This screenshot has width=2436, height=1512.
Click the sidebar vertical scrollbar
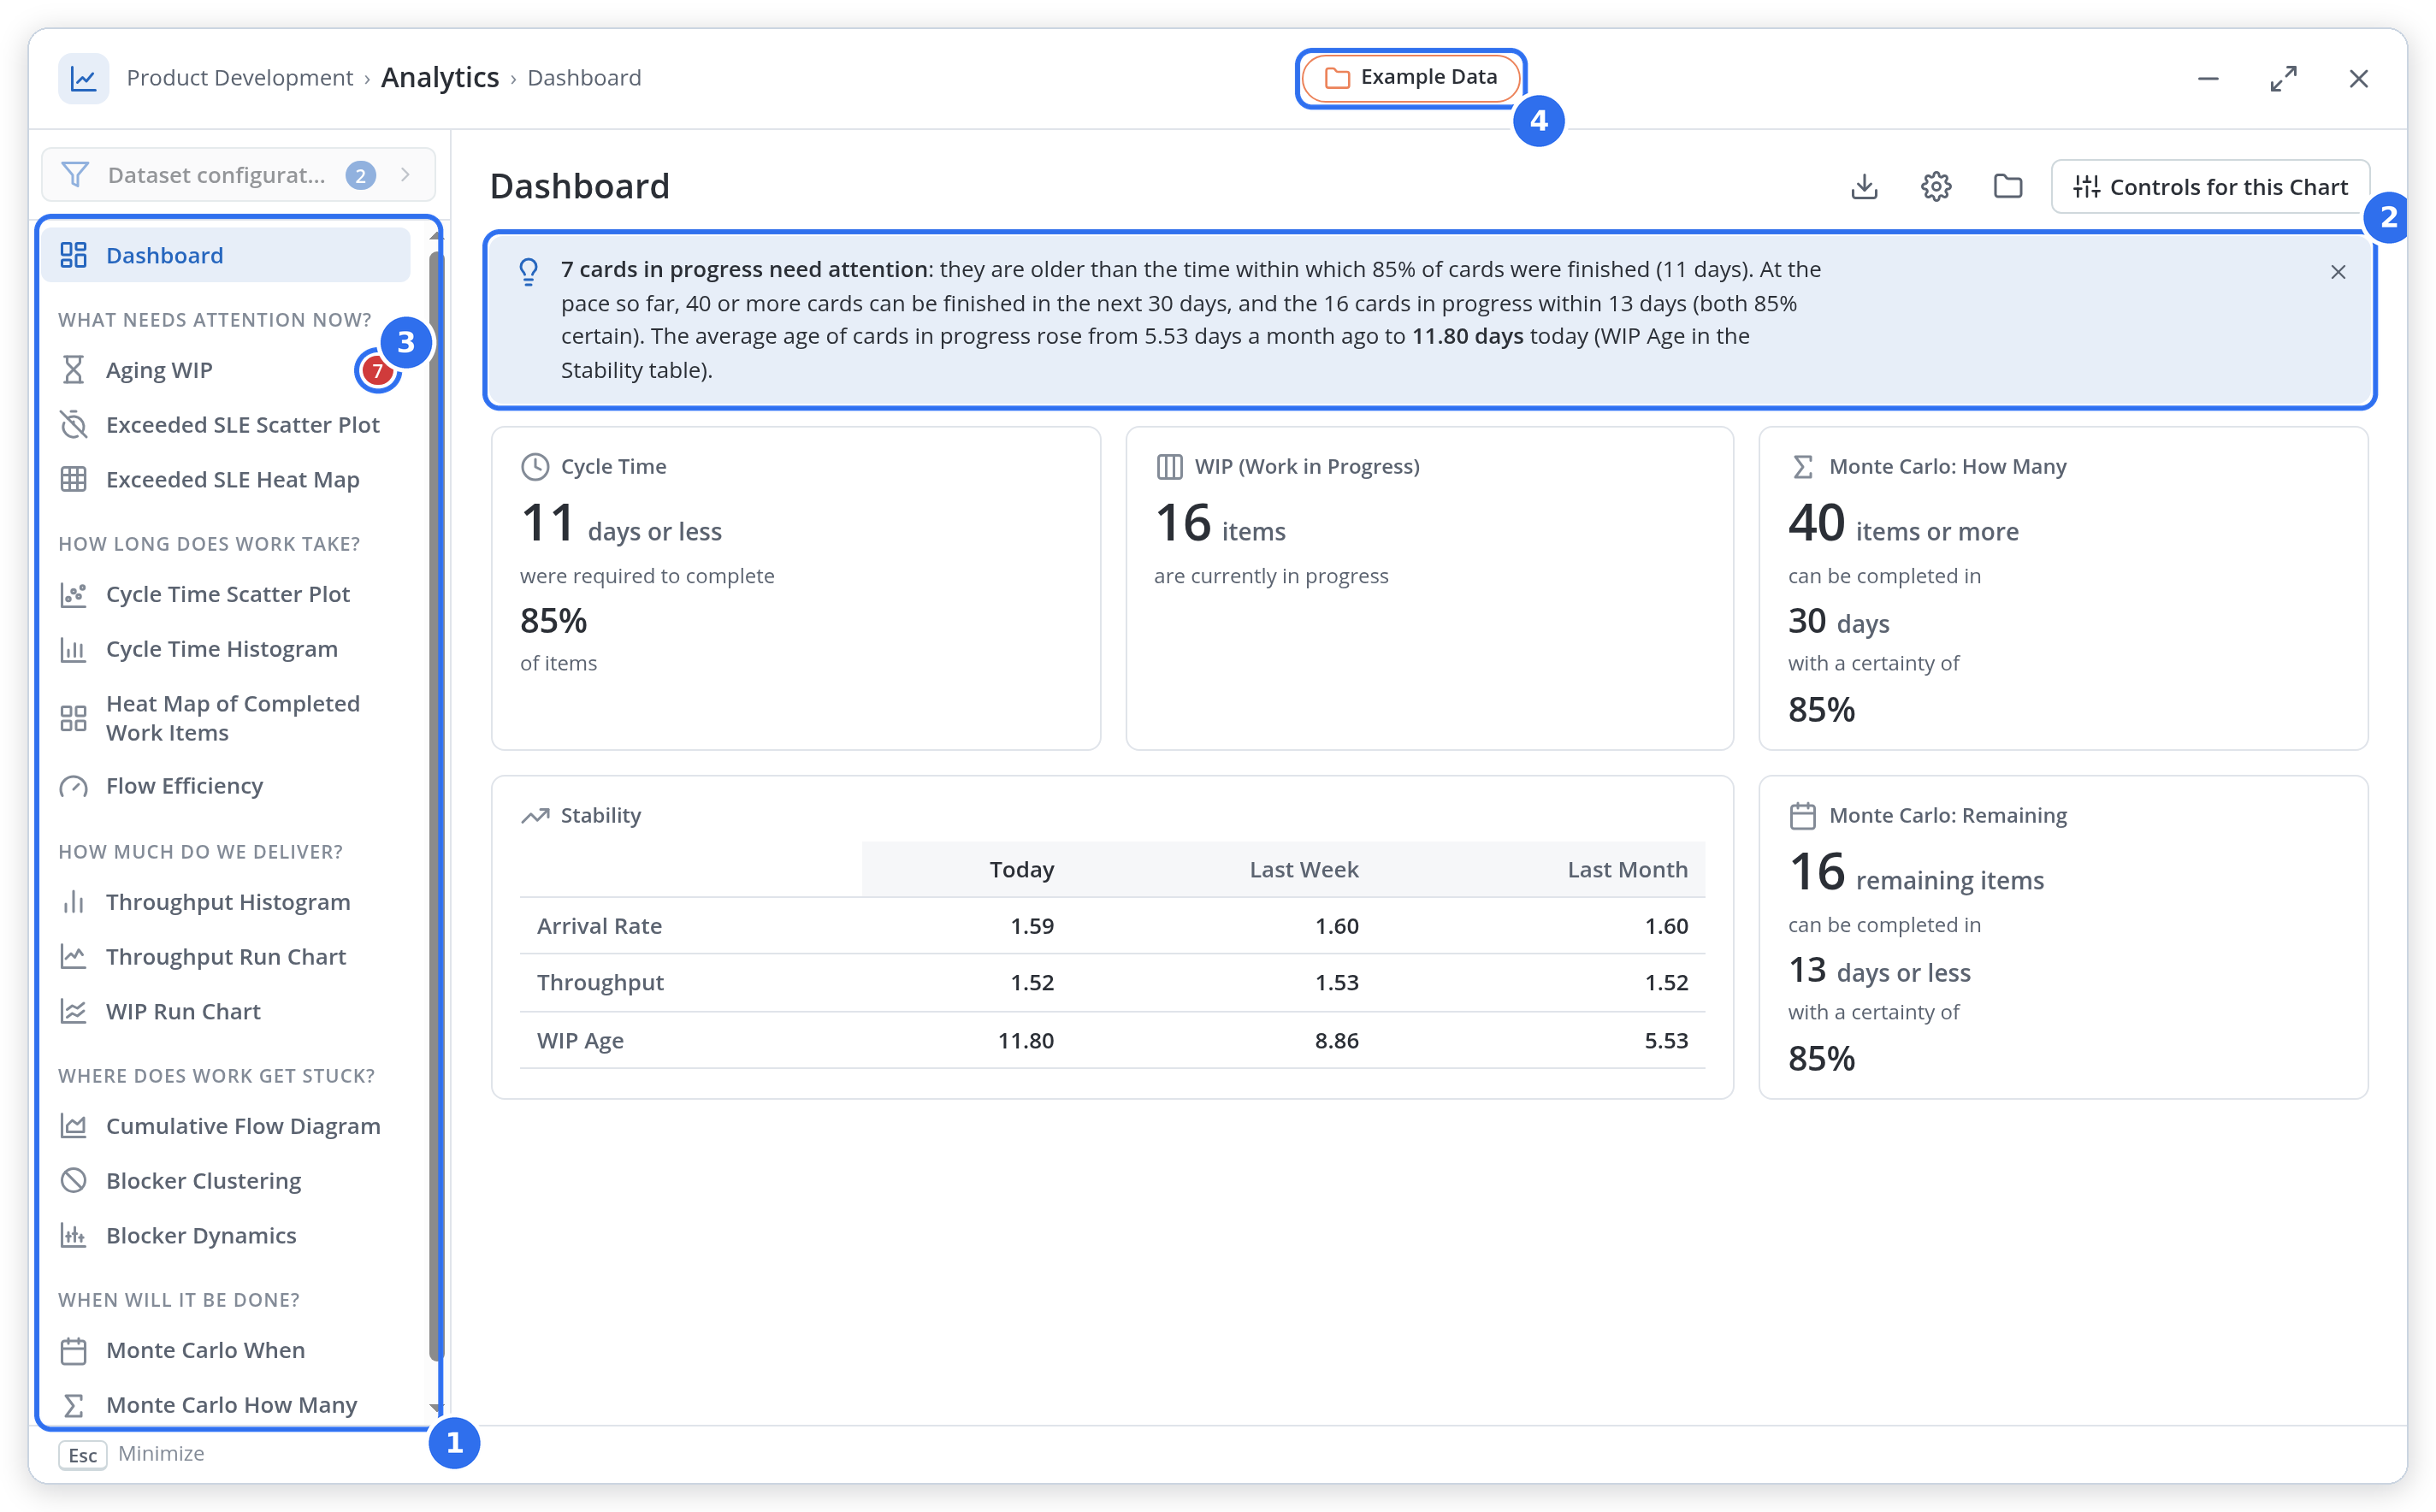click(435, 805)
